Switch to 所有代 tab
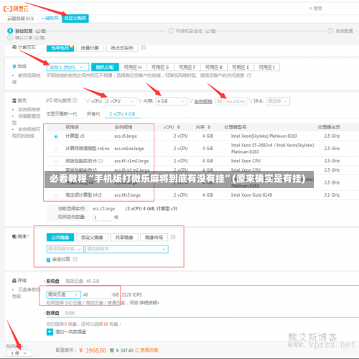The image size is (359, 359). (93, 114)
